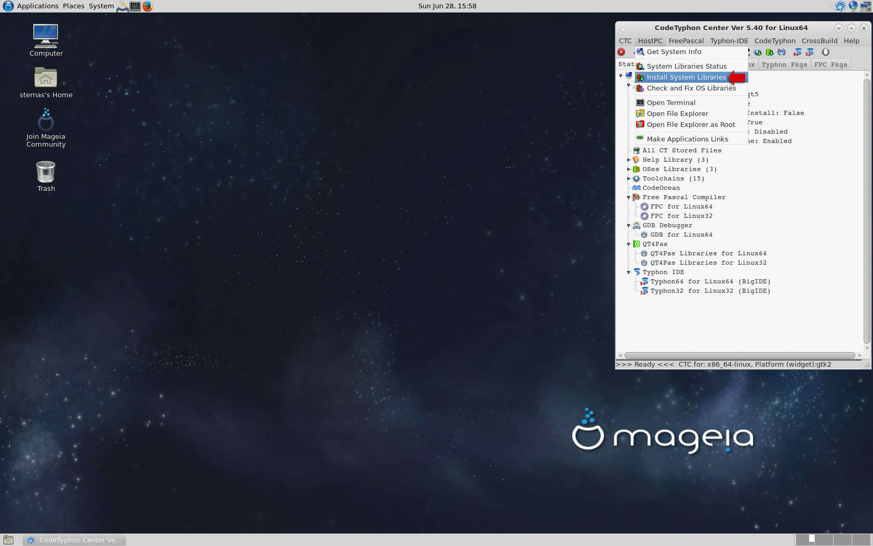Open the CodeTyphon menu
Screen dimensions: 873x546
(775, 41)
